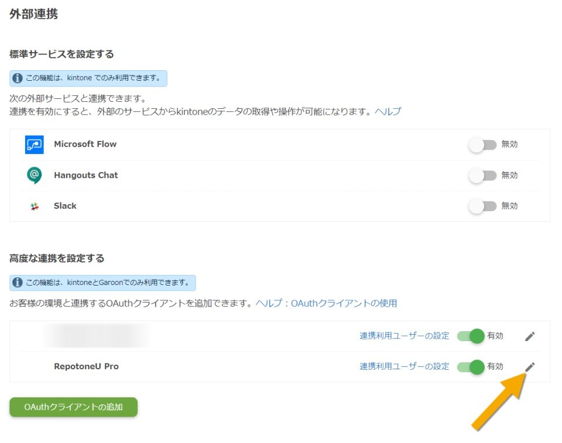Click the blurred OAuth client name
562x443 pixels.
97,336
